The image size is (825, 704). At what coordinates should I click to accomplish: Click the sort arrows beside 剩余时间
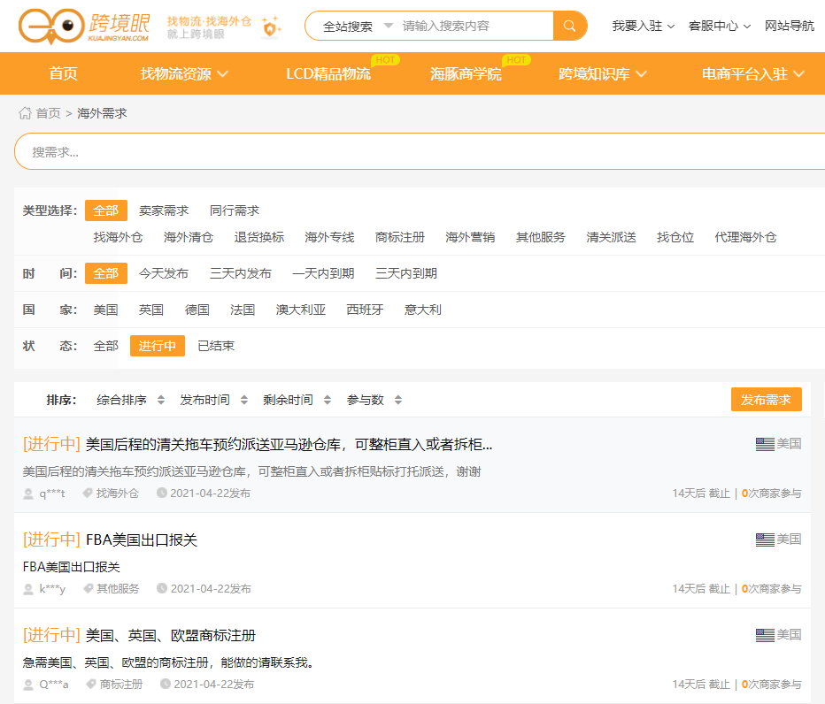[327, 400]
